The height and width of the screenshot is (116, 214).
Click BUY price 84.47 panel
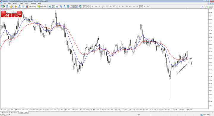pos(17,15)
